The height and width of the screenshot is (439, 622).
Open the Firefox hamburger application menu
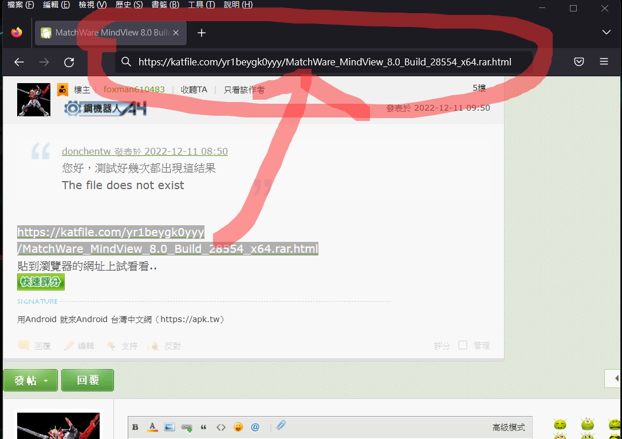pos(604,61)
